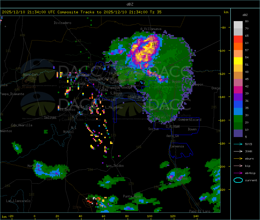The width and height of the screenshot is (260, 220).
Task: Click the Los_Toldos map label
Action: [x=115, y=166]
